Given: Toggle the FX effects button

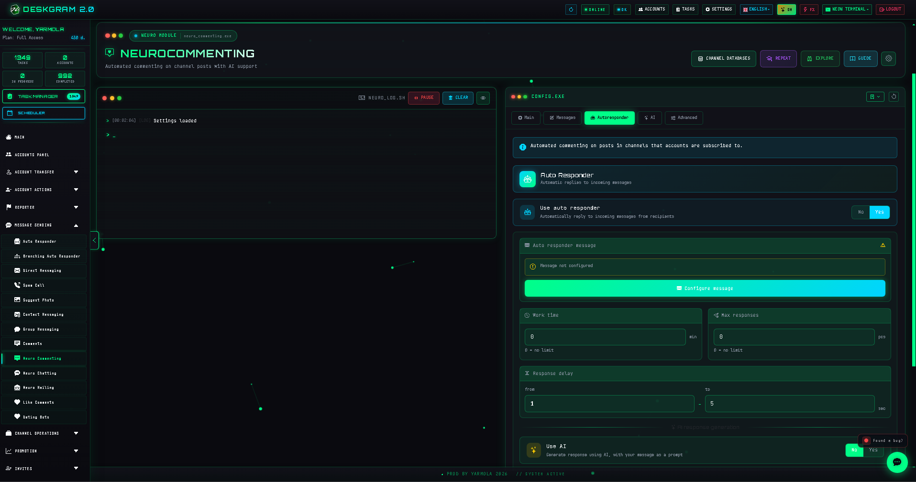Looking at the screenshot, I should pyautogui.click(x=809, y=10).
